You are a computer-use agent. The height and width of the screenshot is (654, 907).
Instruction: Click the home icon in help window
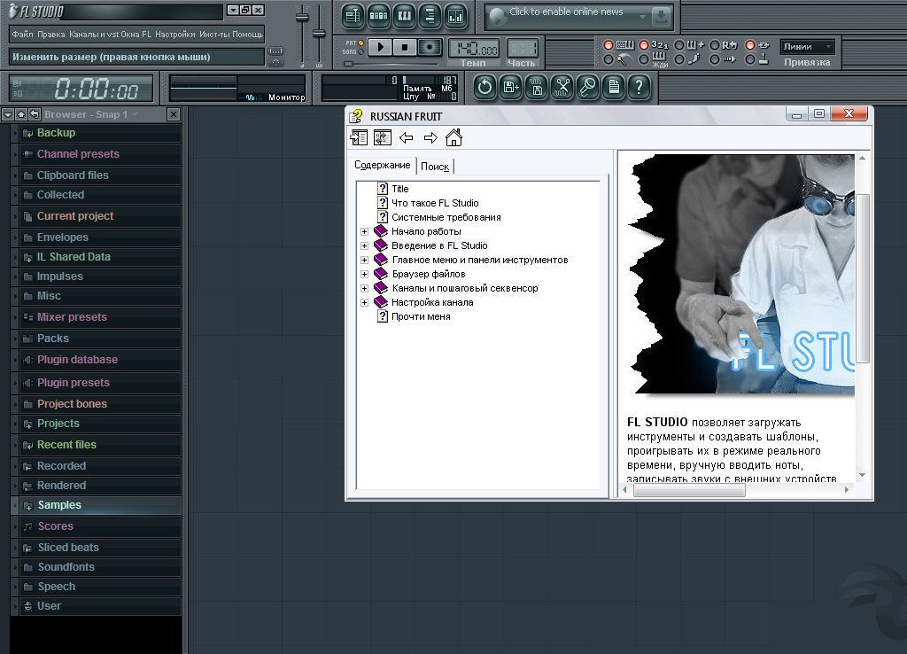coord(453,137)
